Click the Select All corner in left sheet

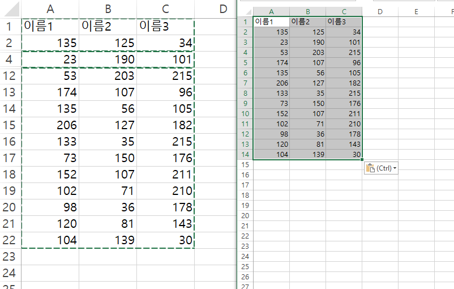pyautogui.click(x=11, y=9)
